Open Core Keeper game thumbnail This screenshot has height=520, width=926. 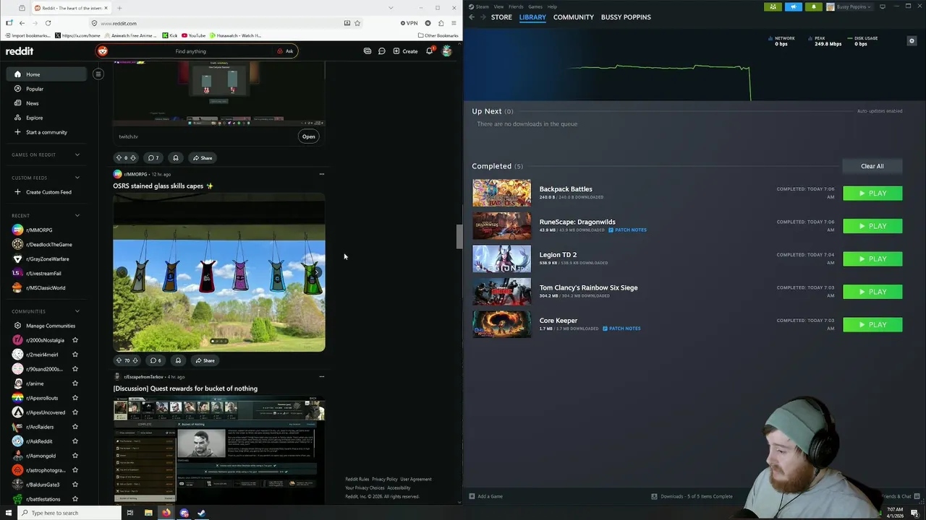coord(501,324)
